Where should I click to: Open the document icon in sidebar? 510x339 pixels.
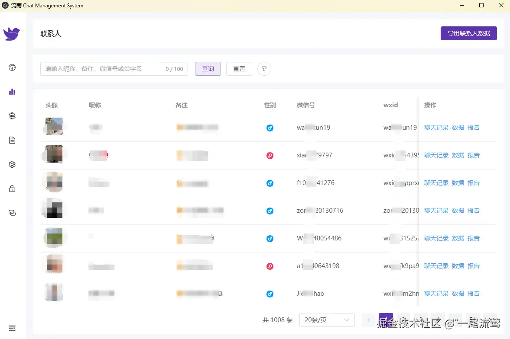coord(12,140)
